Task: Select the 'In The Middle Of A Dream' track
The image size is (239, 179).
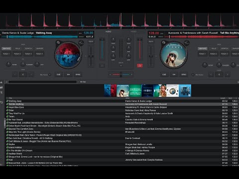Action: [x=122, y=151]
